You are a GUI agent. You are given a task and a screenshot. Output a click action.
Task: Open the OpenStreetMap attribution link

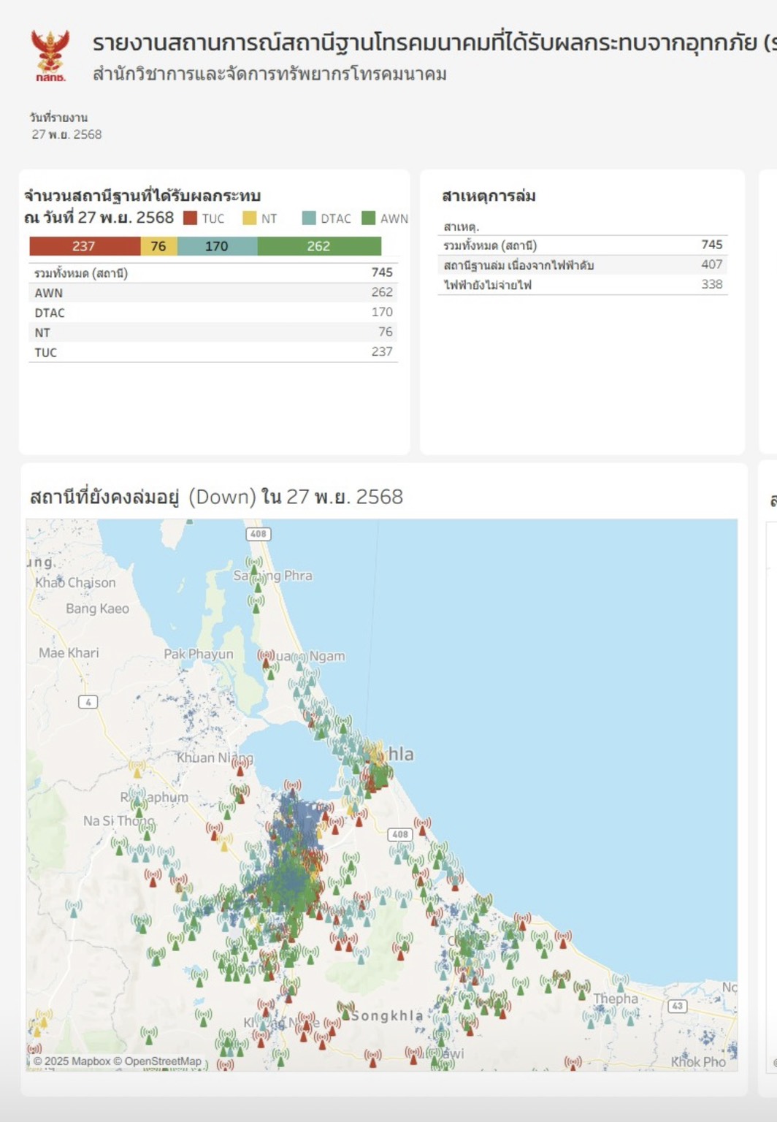157,1061
